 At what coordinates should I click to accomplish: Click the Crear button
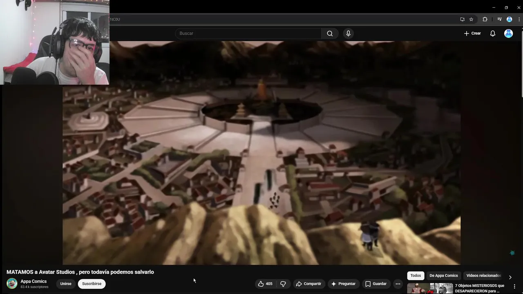point(472,33)
